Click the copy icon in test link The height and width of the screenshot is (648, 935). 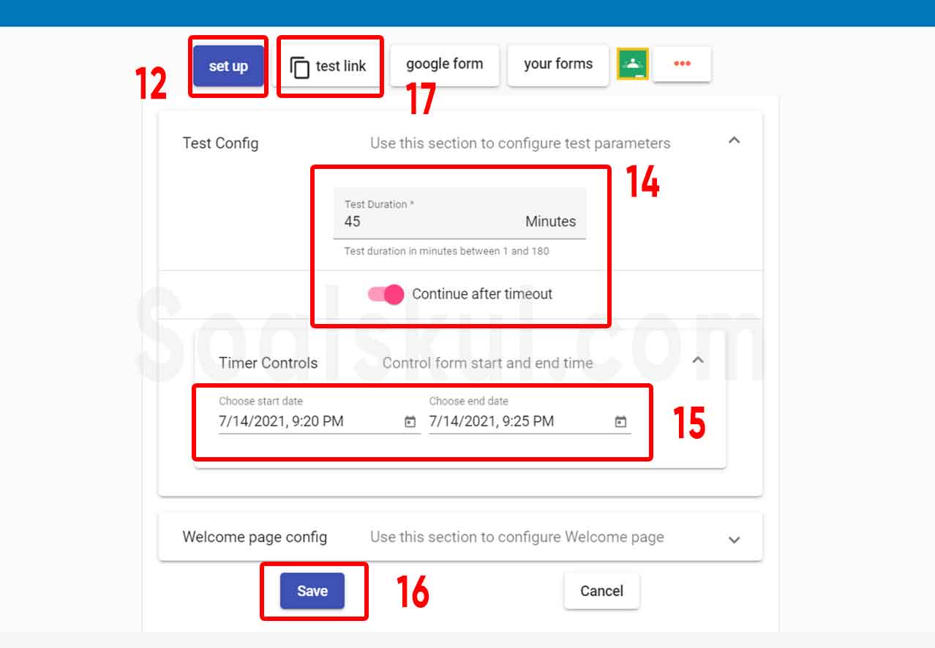tap(300, 67)
